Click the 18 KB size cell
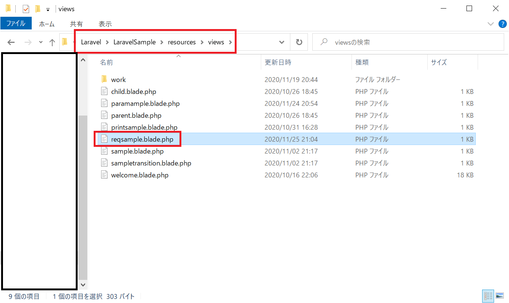This screenshot has width=509, height=303. pyautogui.click(x=465, y=175)
